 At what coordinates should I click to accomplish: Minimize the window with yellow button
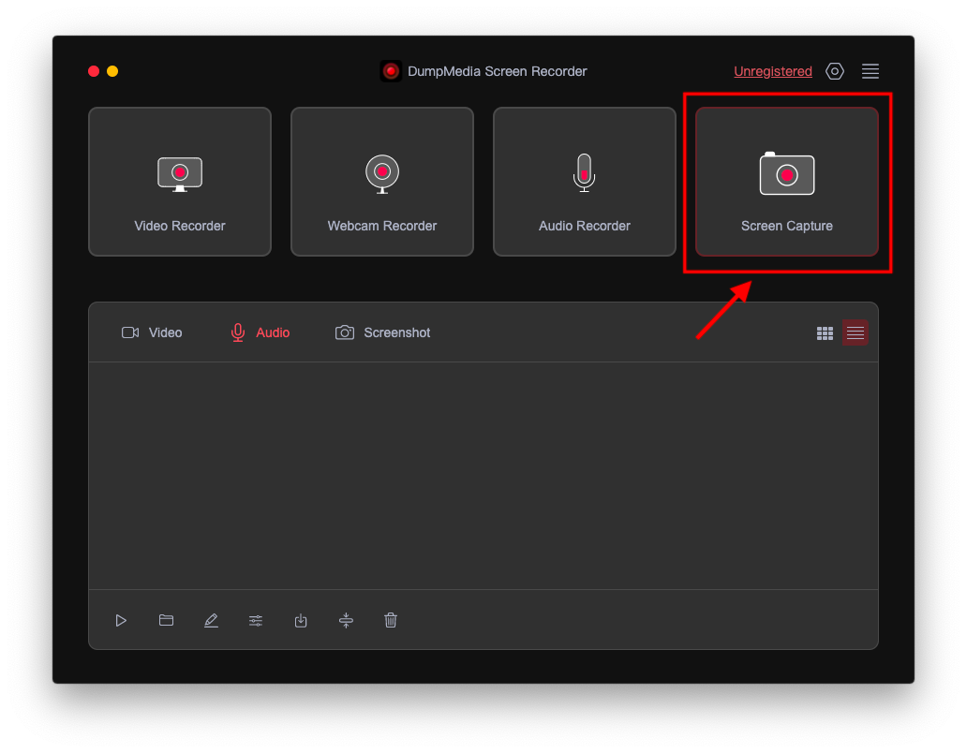pos(112,71)
